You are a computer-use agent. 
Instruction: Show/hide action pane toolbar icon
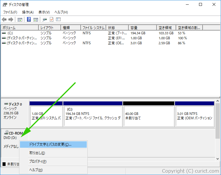click(x=36, y=20)
